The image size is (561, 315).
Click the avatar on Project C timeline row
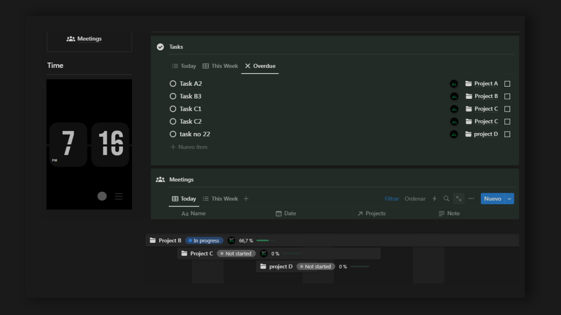(263, 253)
